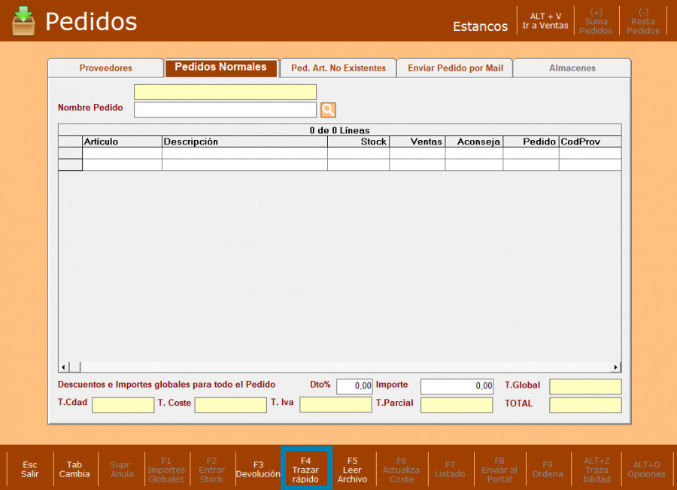Click the Nombre Pedido text field
This screenshot has height=490, width=677.
[x=225, y=110]
